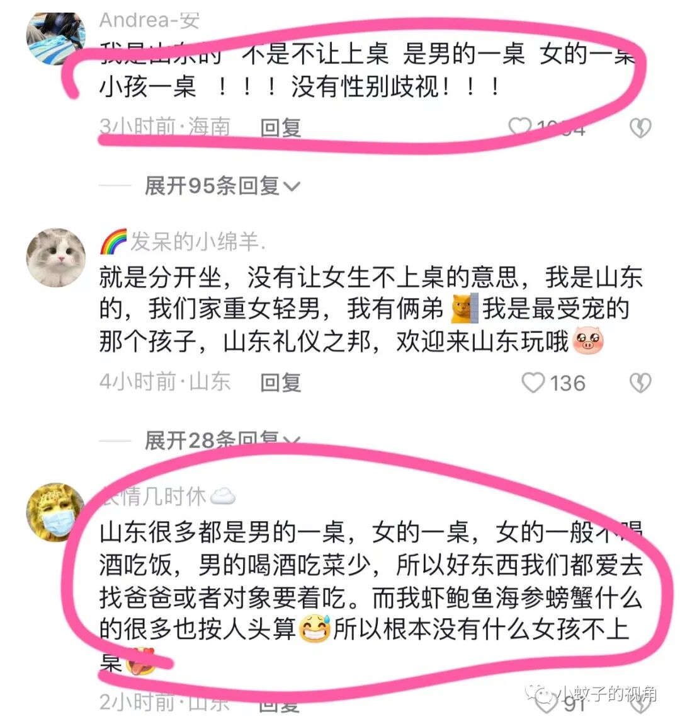This screenshot has height=724, width=680.
Task: Open the masked golden avatar profile
Action: [x=55, y=512]
